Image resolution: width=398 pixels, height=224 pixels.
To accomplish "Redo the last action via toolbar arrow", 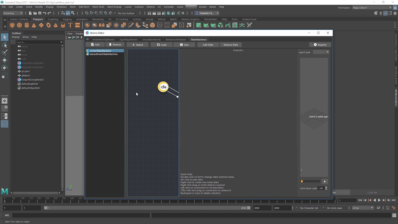I will [x=49, y=13].
